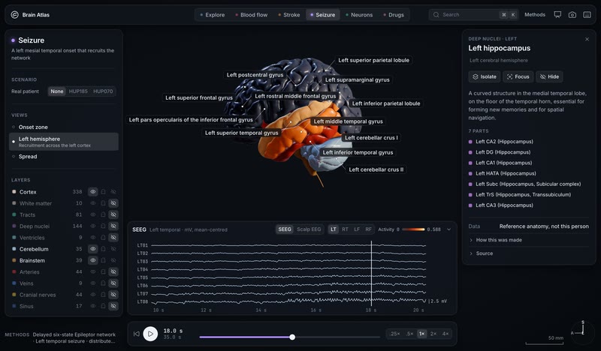Screen dimensions: 601x351
Task: Set White matter layer to ghost mode
Action: 103,203
